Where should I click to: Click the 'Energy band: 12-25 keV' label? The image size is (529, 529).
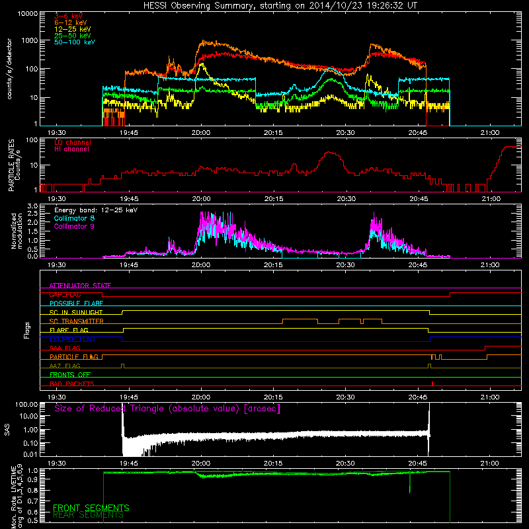click(96, 210)
